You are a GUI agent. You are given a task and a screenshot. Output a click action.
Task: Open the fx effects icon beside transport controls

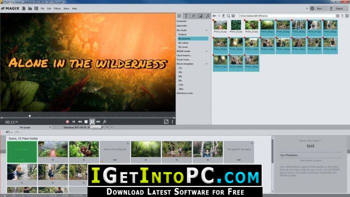click(x=104, y=121)
